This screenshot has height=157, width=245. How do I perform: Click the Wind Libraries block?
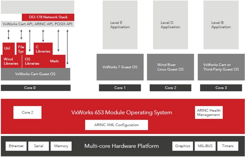[x=11, y=61]
